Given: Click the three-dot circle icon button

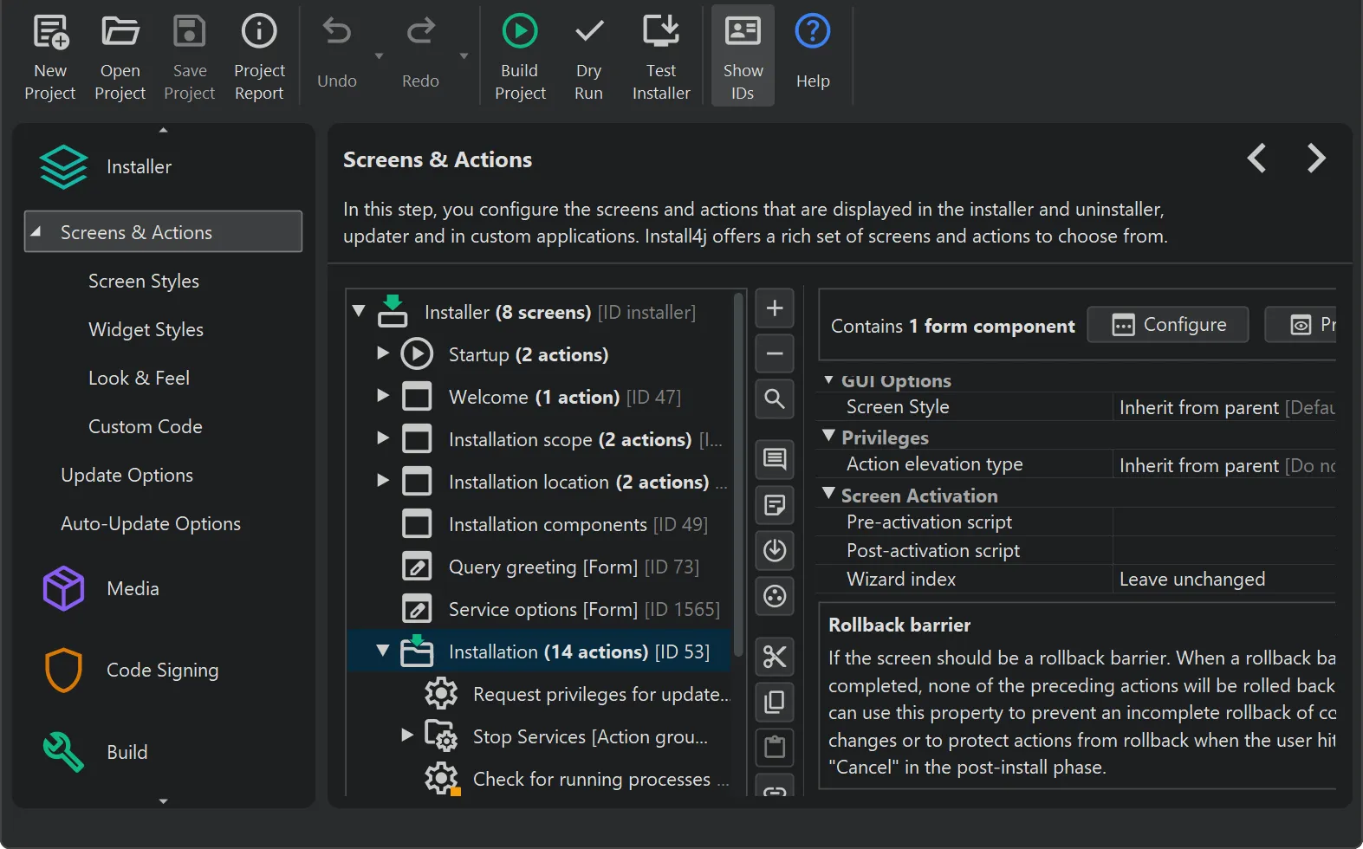Looking at the screenshot, I should (x=775, y=596).
